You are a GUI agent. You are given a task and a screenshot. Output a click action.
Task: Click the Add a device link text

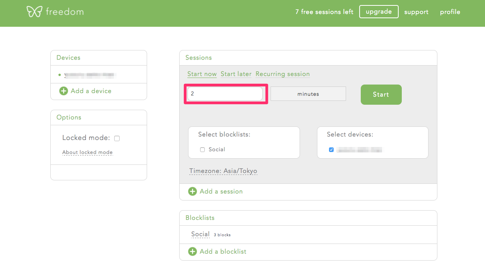tap(91, 91)
